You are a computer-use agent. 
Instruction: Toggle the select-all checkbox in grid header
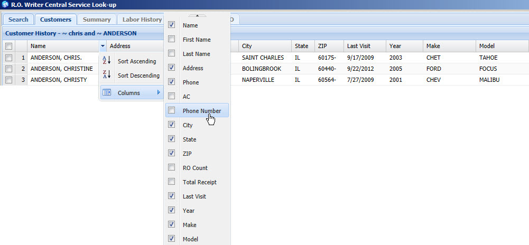(x=8, y=46)
